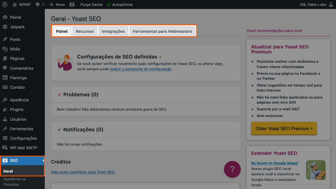Screen dimensions: 336x189
Task: Click the Yoast SEO sidebar icon
Action: click(x=5, y=160)
